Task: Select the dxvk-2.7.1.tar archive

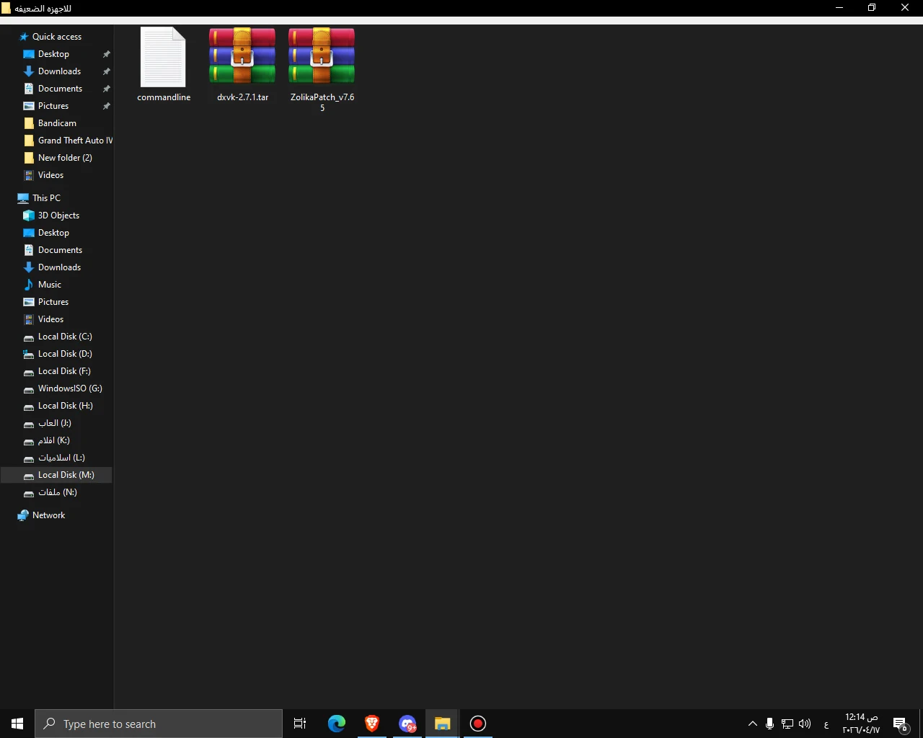Action: [242, 65]
